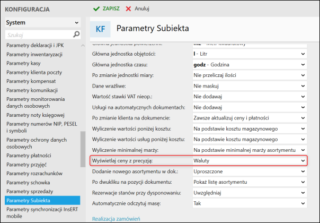Open Po zmianie jednostki miary dropdown
This screenshot has width=320, height=223.
(250, 75)
